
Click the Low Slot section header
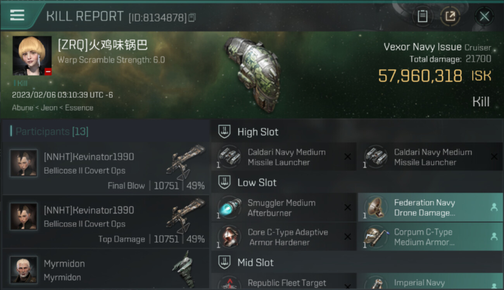coord(257,183)
